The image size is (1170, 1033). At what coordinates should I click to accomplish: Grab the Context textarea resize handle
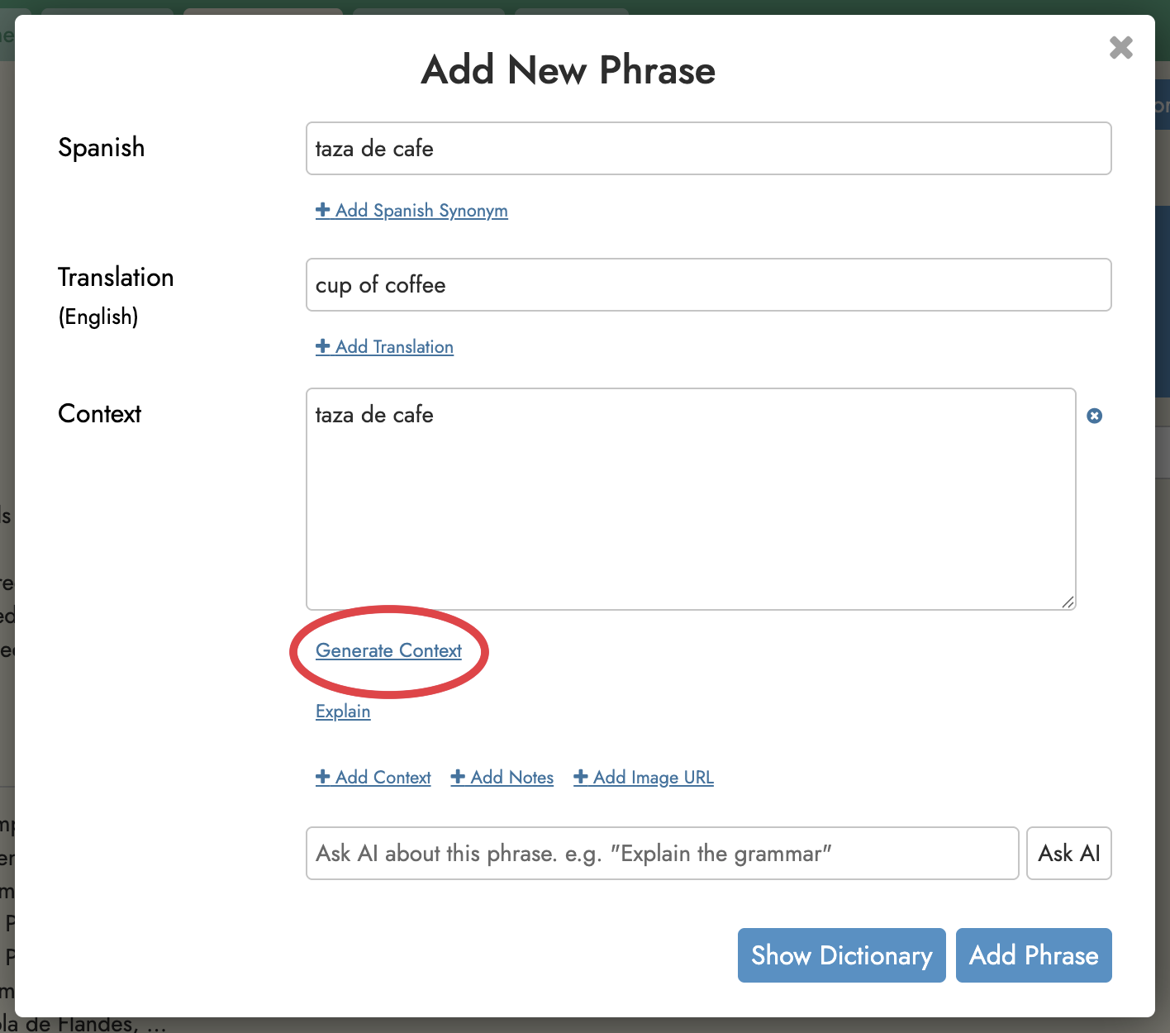pyautogui.click(x=1068, y=602)
